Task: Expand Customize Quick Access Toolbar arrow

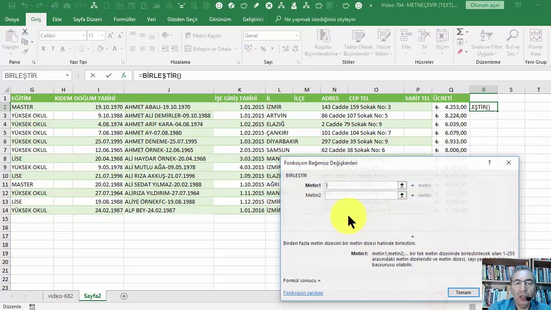Action: point(371,6)
